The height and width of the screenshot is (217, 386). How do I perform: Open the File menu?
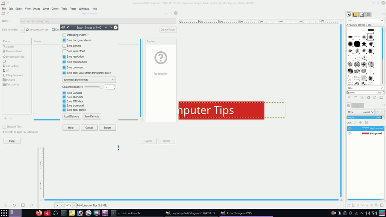4,9
